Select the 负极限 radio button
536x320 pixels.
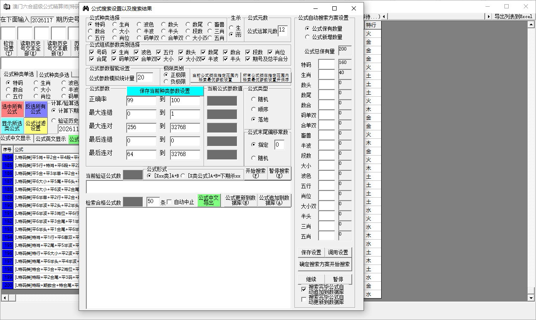tap(167, 82)
